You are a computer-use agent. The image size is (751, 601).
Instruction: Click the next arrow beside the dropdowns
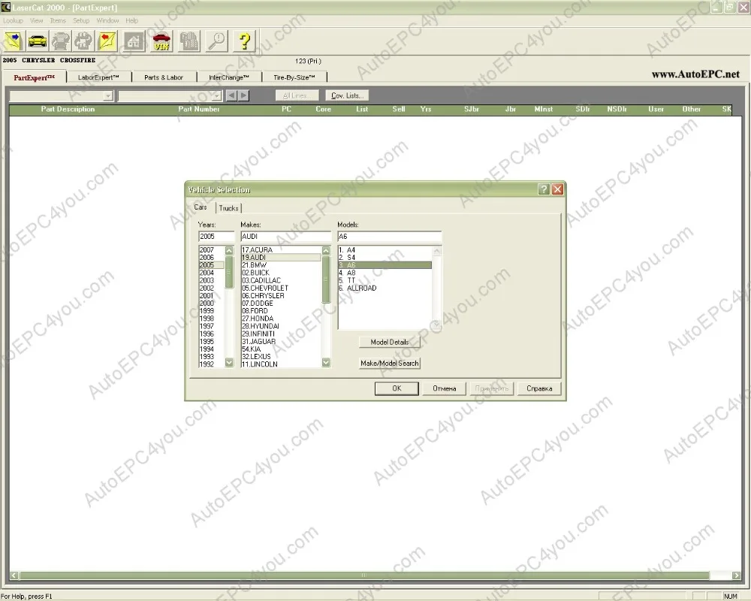click(244, 95)
